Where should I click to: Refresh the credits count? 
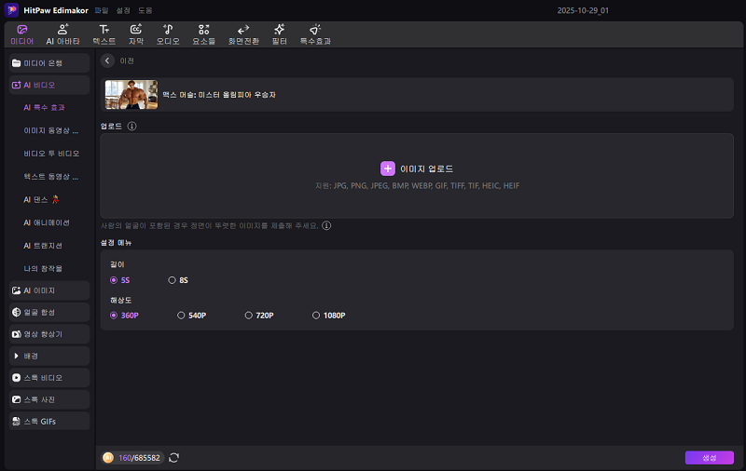pyautogui.click(x=173, y=458)
